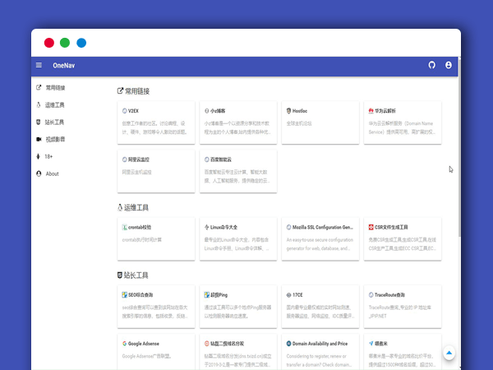The height and width of the screenshot is (370, 493).
Task: Click the GitHub icon in header
Action: [432, 65]
